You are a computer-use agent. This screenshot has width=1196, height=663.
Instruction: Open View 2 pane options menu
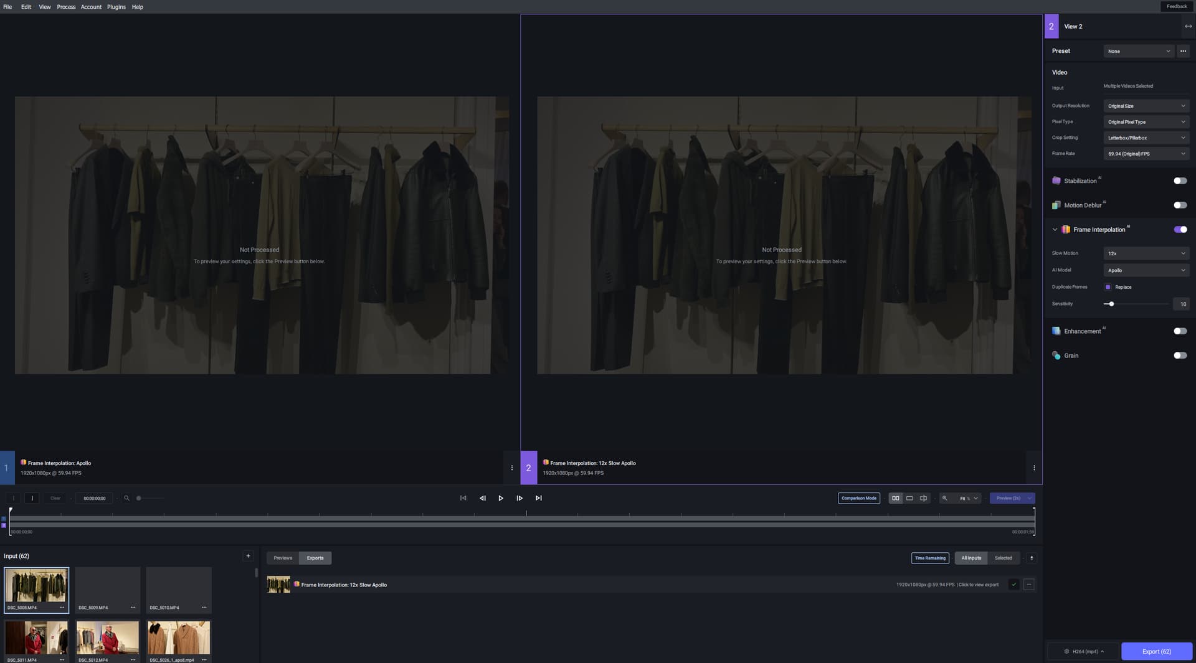[x=1034, y=468]
